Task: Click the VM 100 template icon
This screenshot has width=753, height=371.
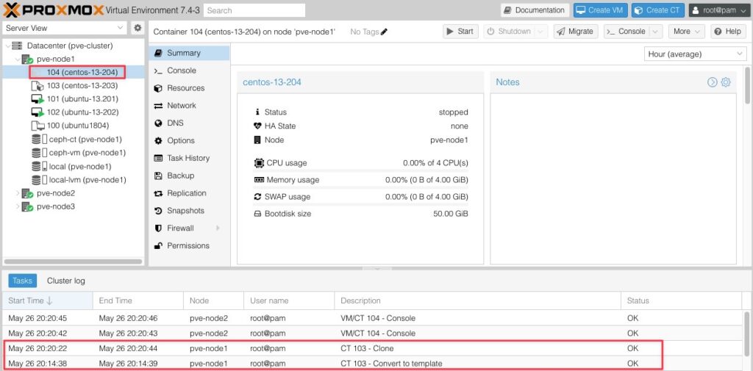Action: coord(37,126)
